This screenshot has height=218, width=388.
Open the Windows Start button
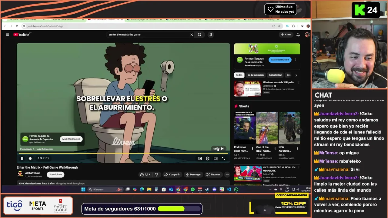83,190
